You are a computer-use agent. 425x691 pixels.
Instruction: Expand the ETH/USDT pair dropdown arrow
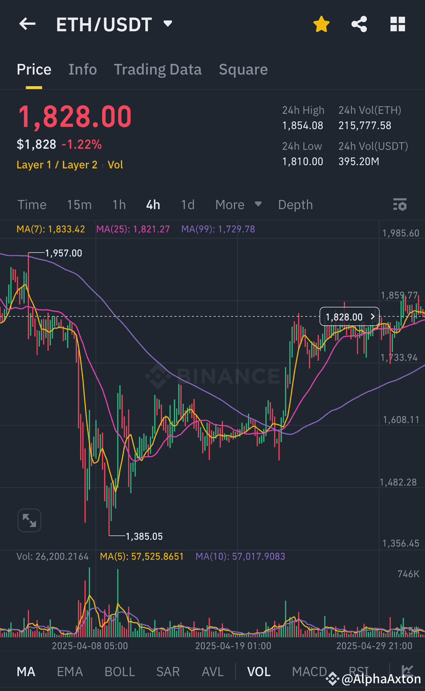pyautogui.click(x=167, y=24)
